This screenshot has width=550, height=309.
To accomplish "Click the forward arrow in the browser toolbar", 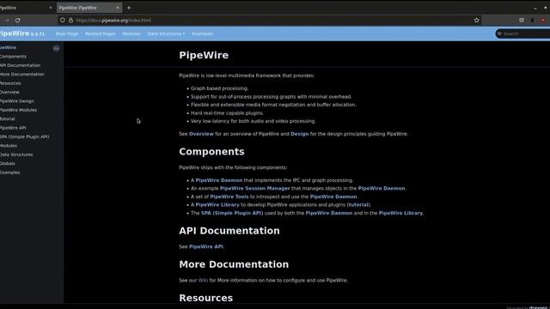I will click(x=7, y=21).
